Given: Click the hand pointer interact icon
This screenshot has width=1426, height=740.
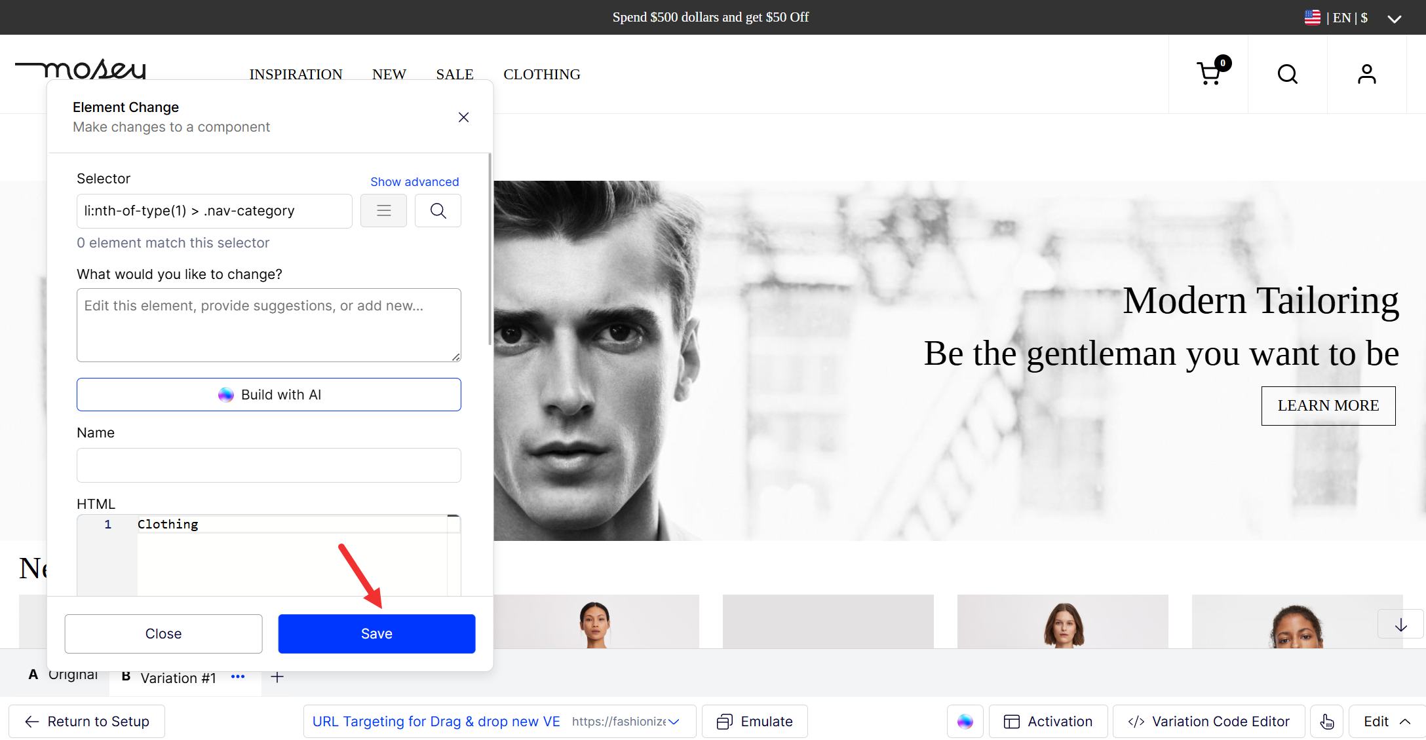Looking at the screenshot, I should 1326,721.
